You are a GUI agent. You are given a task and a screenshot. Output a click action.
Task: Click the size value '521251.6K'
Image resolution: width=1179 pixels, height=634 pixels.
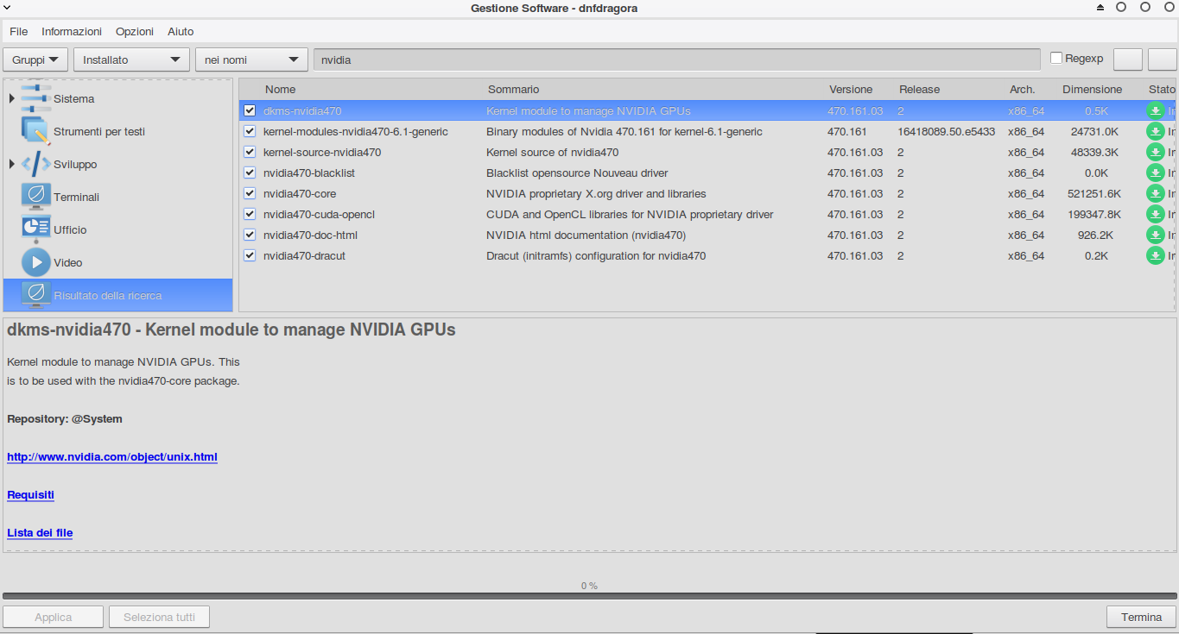1093,193
